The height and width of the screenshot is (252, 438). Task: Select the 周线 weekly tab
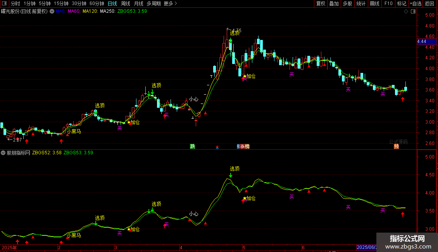coord(126,3)
